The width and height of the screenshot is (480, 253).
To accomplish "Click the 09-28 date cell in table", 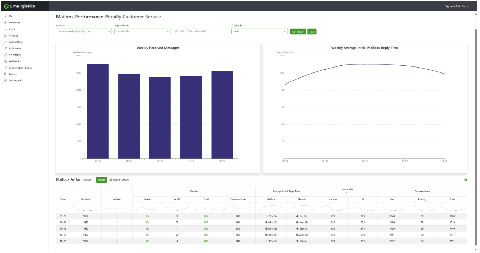I will (x=63, y=216).
